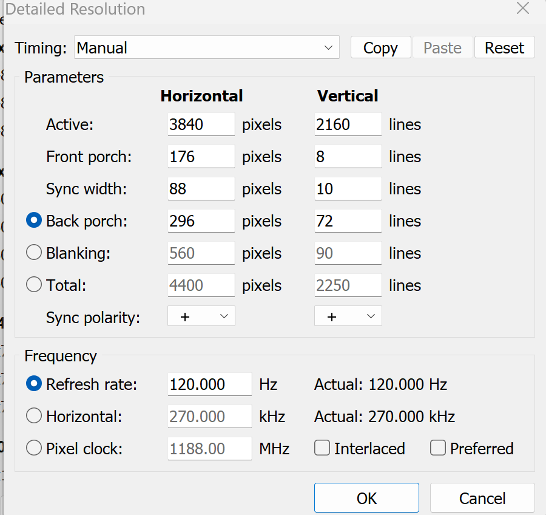Click the Cancel button
The height and width of the screenshot is (515, 546).
tap(482, 499)
